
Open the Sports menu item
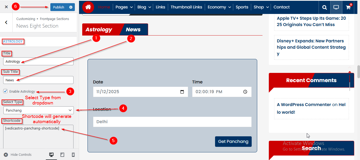(x=242, y=7)
